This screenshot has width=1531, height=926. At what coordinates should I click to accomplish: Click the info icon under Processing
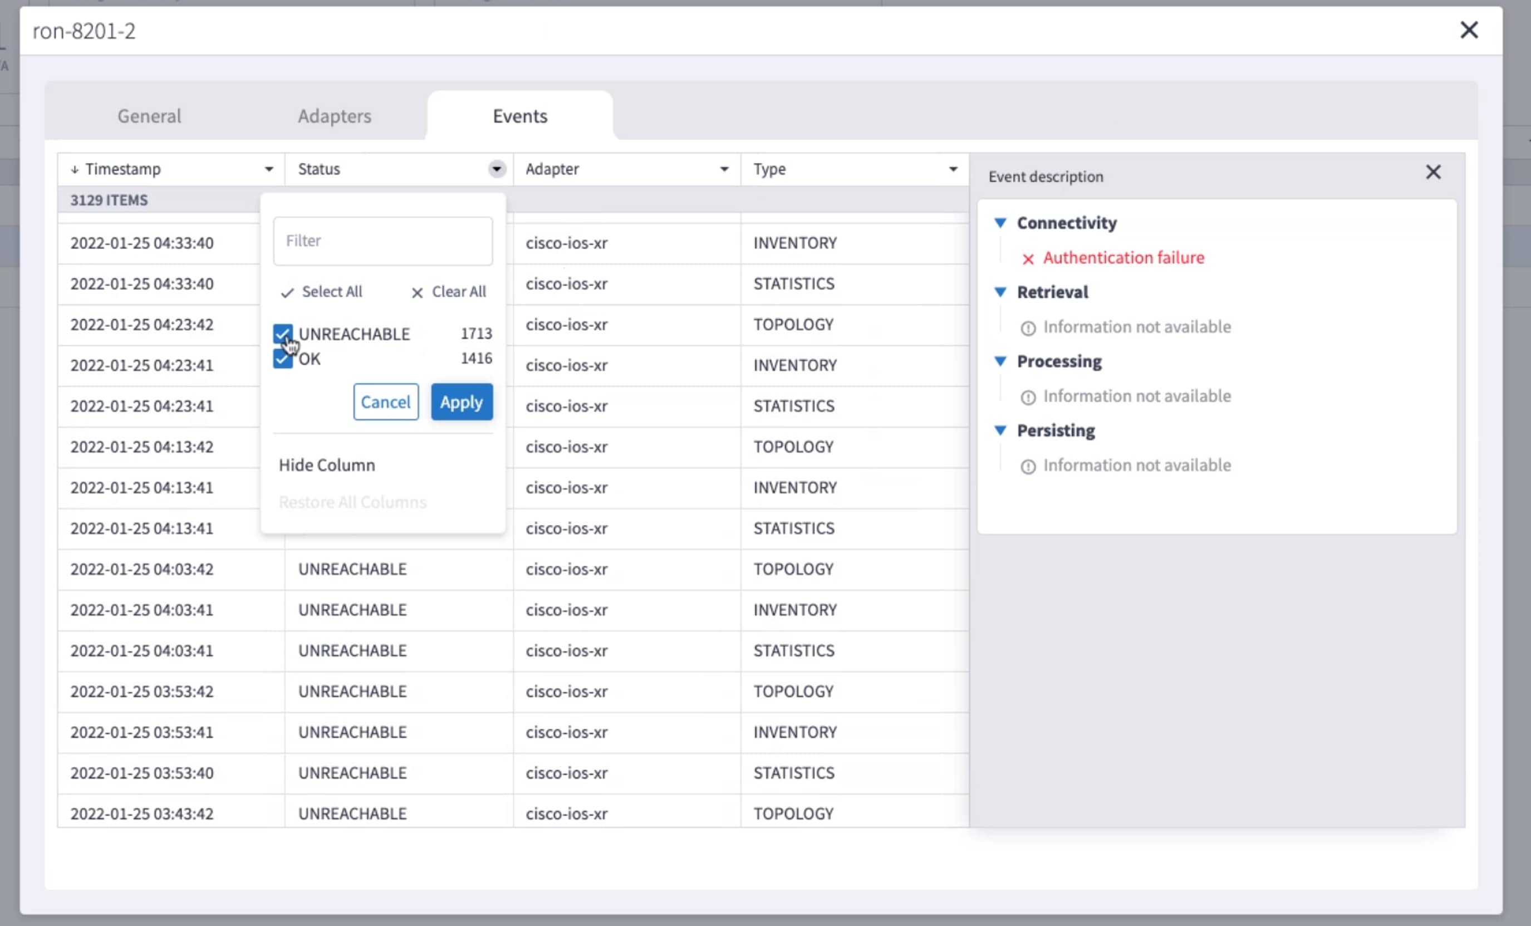(x=1028, y=397)
